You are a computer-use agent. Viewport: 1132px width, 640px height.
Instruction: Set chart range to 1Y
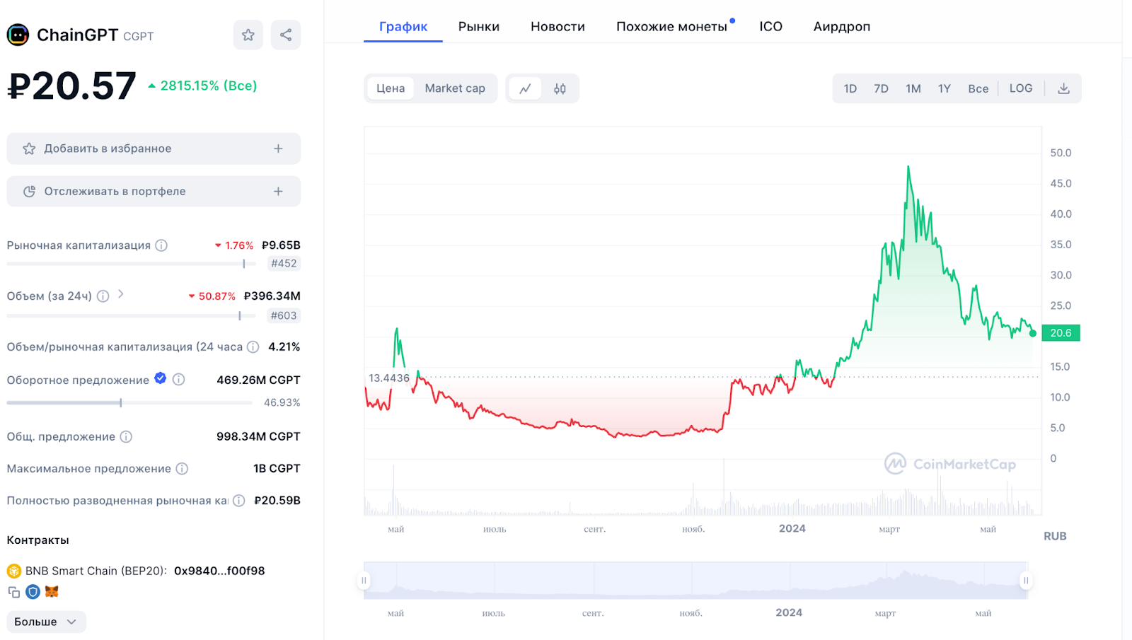click(945, 88)
